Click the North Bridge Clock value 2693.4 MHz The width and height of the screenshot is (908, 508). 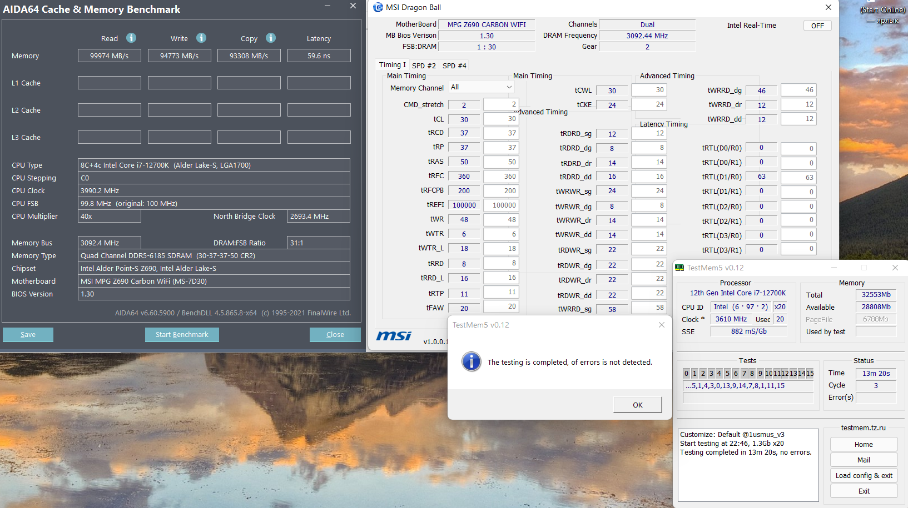319,217
